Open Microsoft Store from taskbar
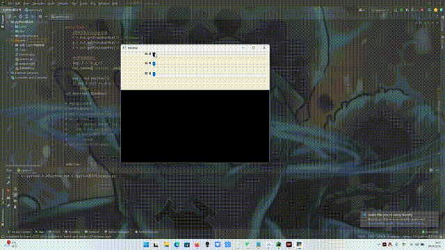 pos(187,244)
